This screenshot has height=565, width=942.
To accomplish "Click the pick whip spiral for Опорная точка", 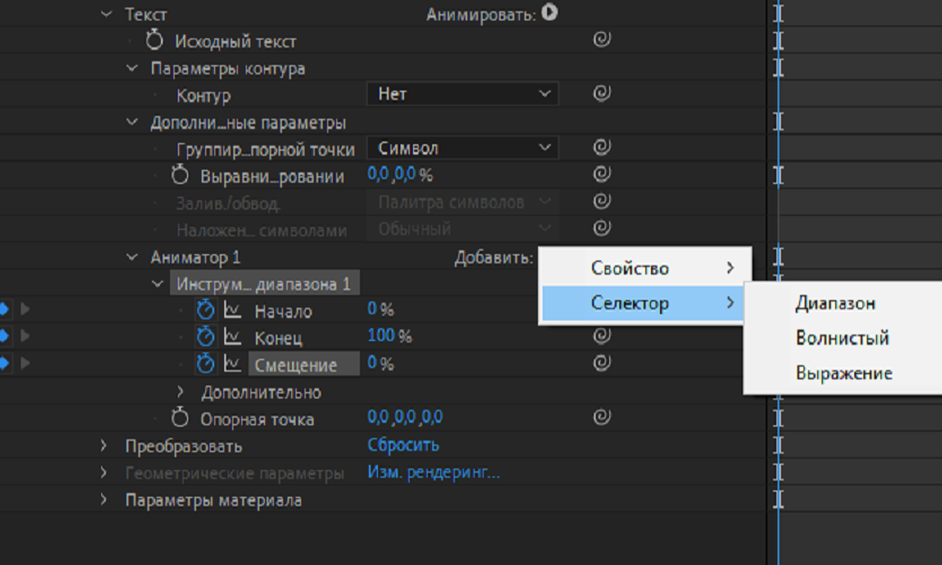I will tap(601, 418).
